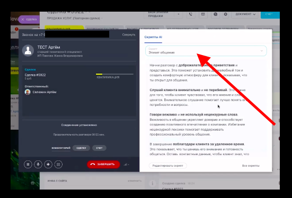End the call with Завершить button
This screenshot has height=198, width=292.
[x=103, y=164]
